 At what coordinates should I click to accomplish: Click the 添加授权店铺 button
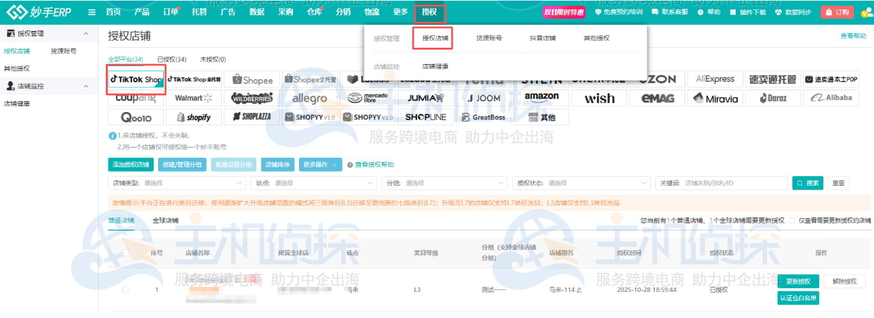tap(131, 165)
